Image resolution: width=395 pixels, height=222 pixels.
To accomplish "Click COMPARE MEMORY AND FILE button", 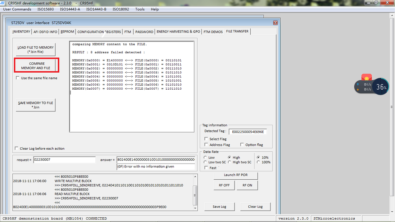I will pos(36,66).
